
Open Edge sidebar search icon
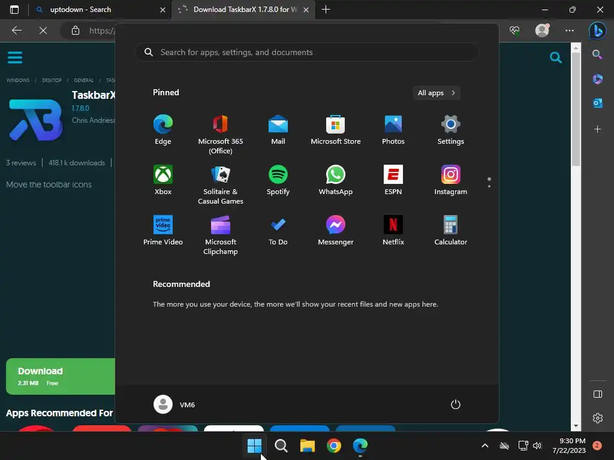[x=598, y=55]
